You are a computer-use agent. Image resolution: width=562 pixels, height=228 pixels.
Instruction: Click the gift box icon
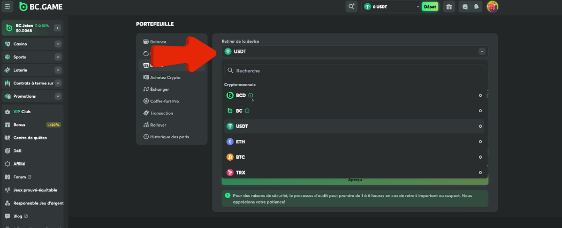point(449,6)
